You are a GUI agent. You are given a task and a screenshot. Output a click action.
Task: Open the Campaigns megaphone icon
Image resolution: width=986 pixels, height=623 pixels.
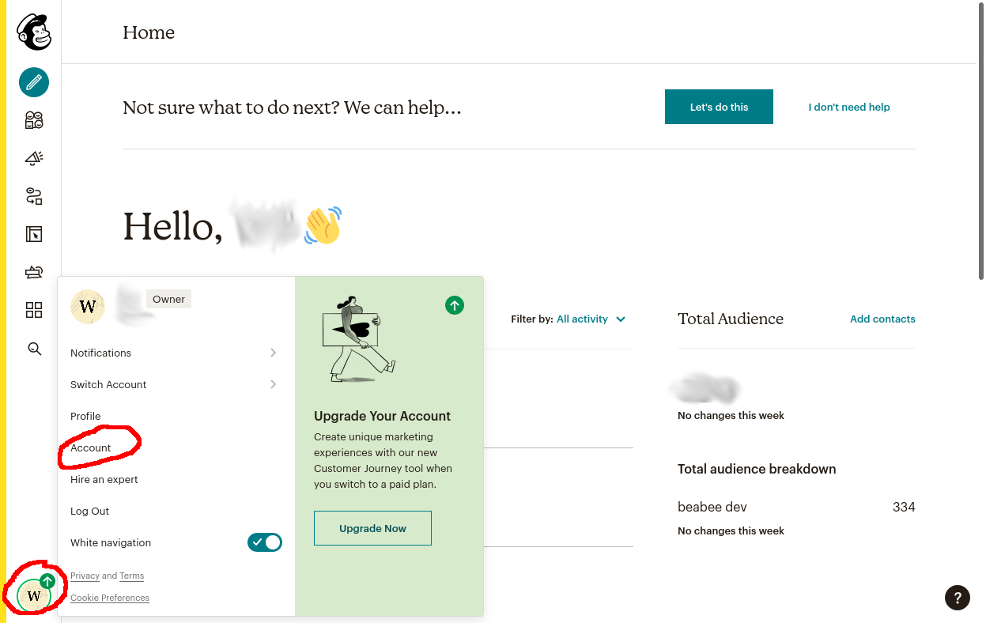point(34,158)
